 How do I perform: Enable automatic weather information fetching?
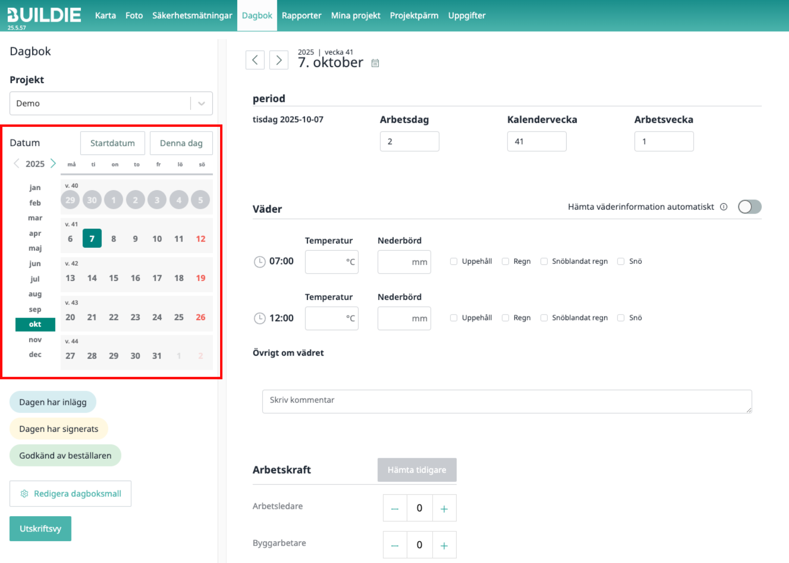point(749,207)
